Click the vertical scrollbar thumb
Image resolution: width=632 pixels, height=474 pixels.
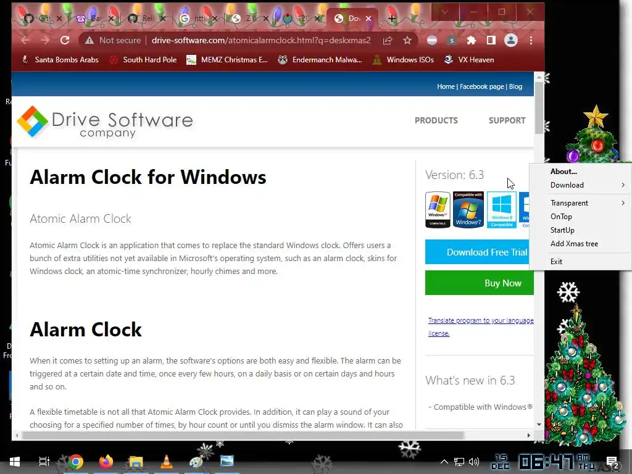click(x=539, y=107)
